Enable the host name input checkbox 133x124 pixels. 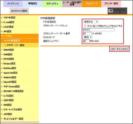[x=85, y=26]
